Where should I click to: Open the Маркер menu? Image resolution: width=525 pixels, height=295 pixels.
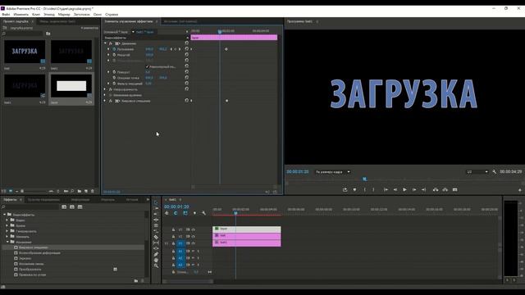click(64, 15)
